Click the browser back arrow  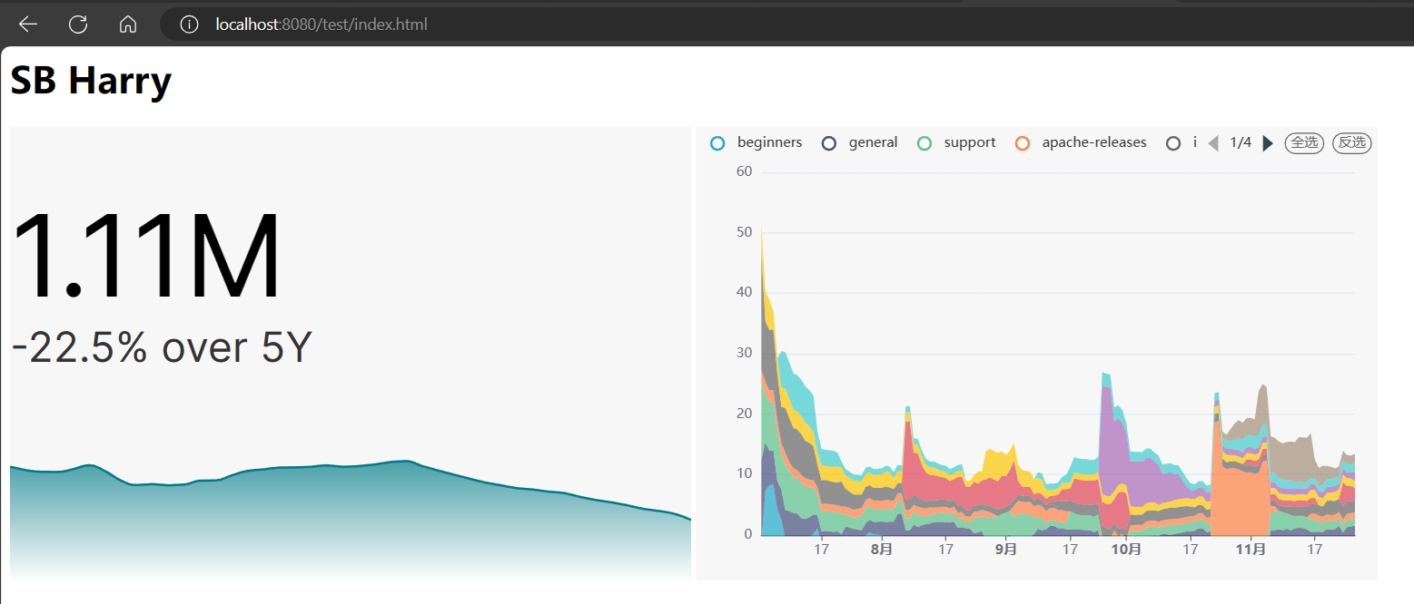tap(28, 24)
